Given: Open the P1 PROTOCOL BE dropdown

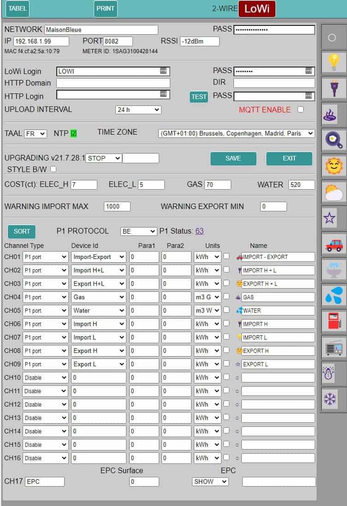Looking at the screenshot, I should click(138, 231).
